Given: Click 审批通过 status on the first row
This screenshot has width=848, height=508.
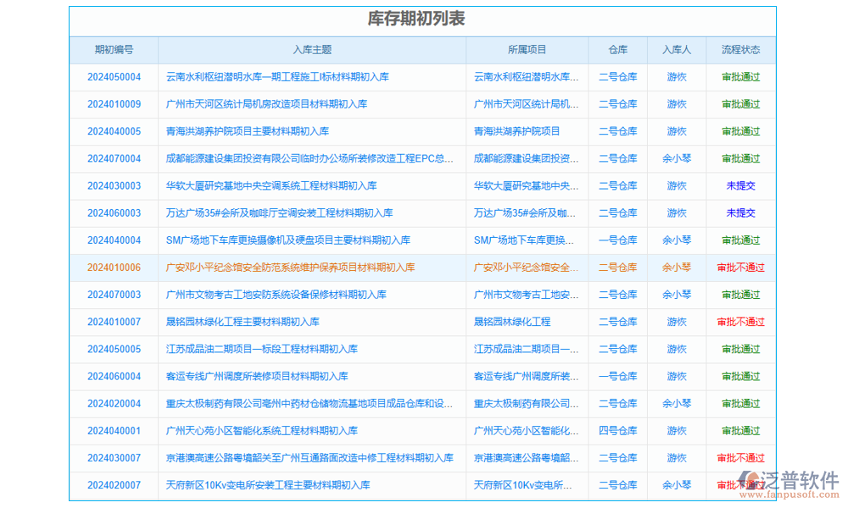Looking at the screenshot, I should [x=739, y=77].
